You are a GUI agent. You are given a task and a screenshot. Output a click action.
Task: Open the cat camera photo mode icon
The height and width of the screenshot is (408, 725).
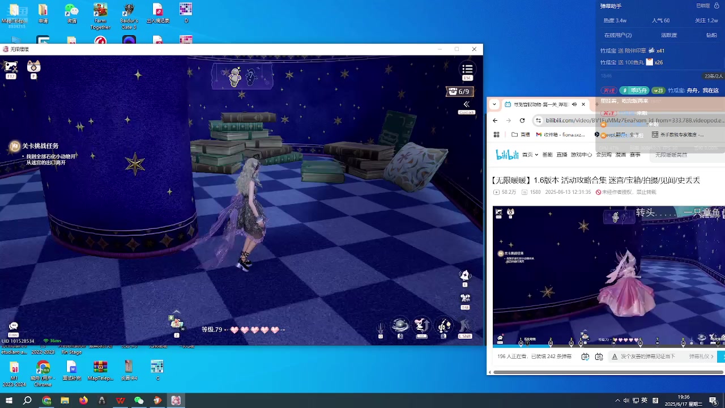33,67
